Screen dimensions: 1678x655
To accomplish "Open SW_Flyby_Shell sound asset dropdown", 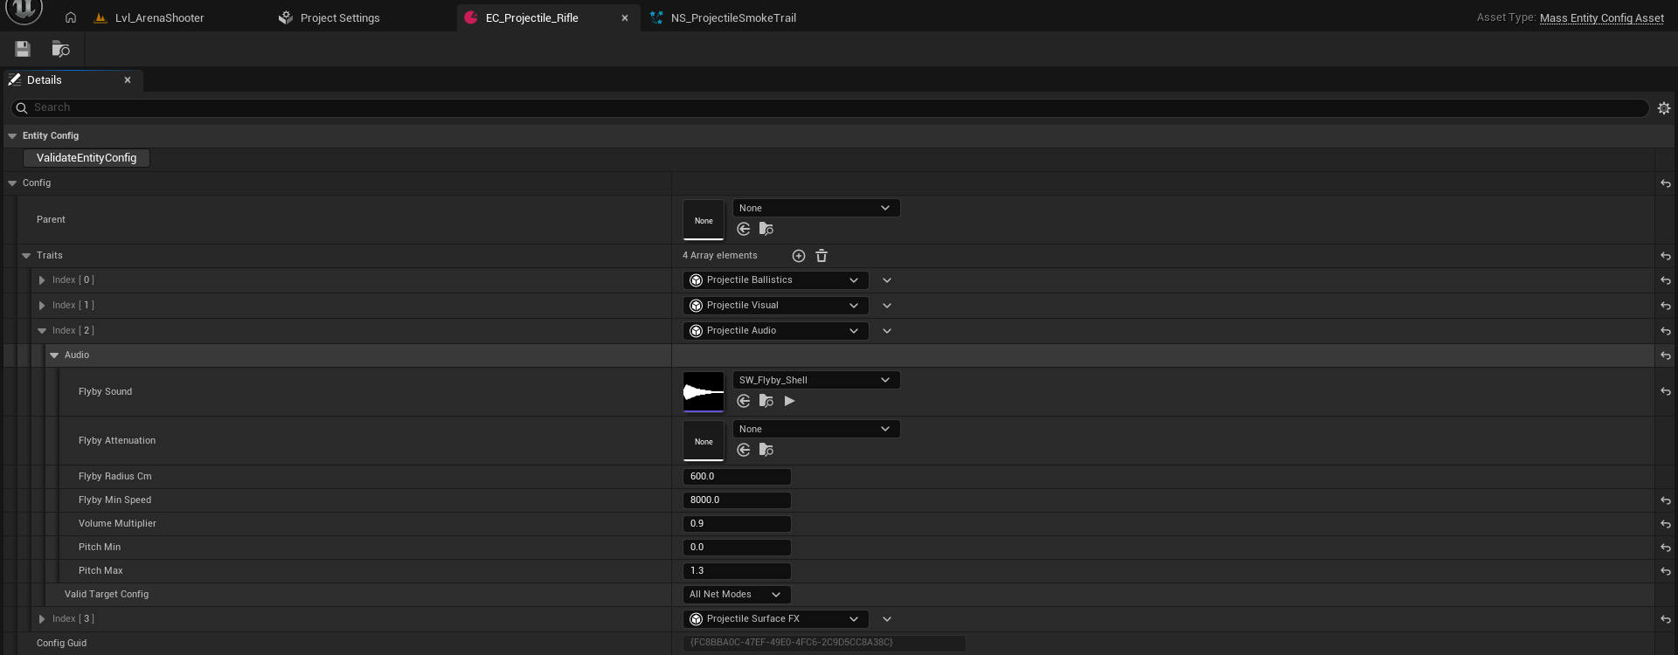I will [x=816, y=380].
